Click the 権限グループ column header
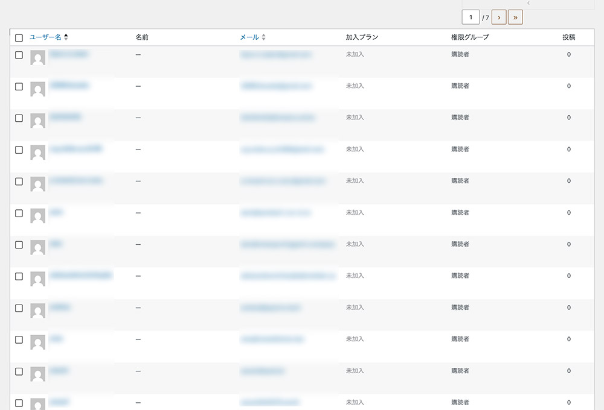The height and width of the screenshot is (410, 604). click(x=470, y=37)
